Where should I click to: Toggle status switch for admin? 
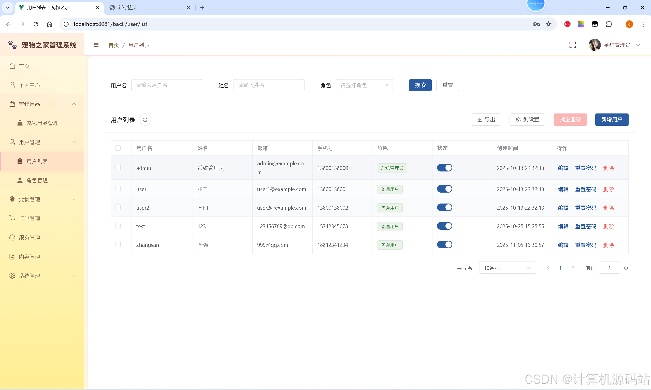444,168
